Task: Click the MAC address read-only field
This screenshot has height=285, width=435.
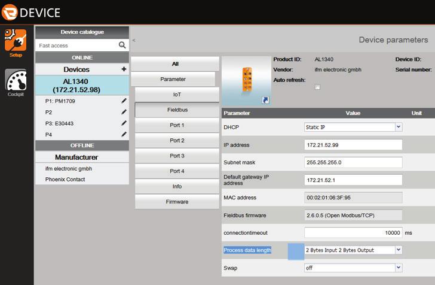Action: click(x=353, y=198)
